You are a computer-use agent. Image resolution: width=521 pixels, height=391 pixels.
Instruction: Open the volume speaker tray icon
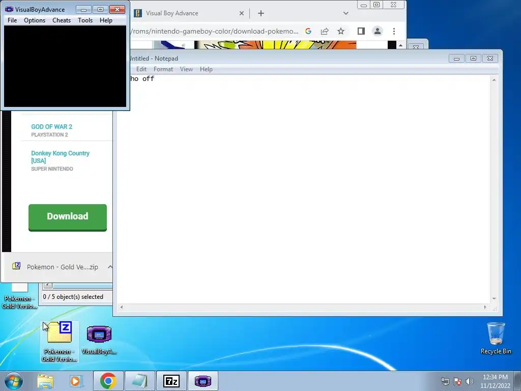coord(470,381)
